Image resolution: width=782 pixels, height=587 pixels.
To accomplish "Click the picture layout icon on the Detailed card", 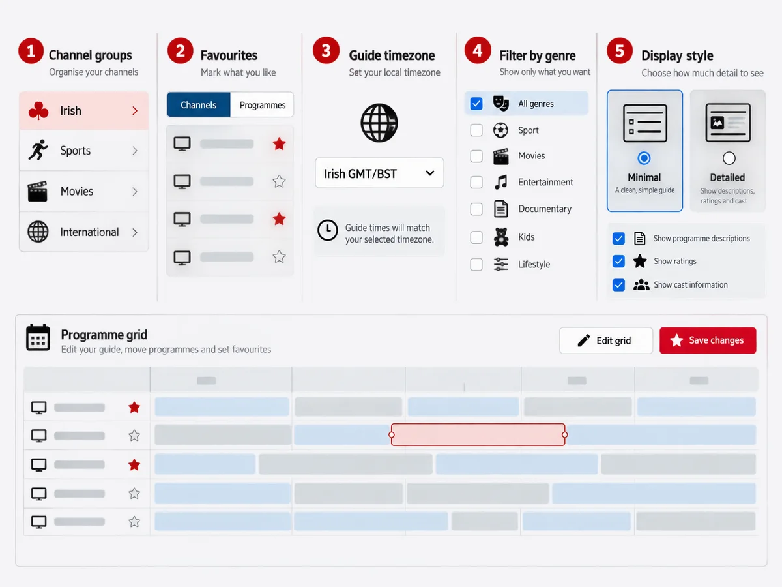I will pos(727,123).
